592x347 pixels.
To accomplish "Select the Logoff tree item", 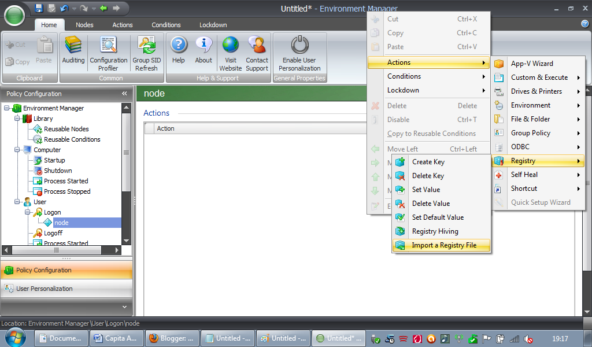I will 53,233.
